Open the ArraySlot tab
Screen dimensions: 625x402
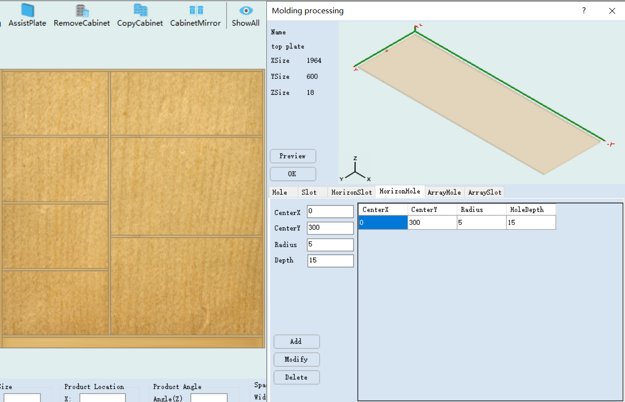pyautogui.click(x=484, y=192)
